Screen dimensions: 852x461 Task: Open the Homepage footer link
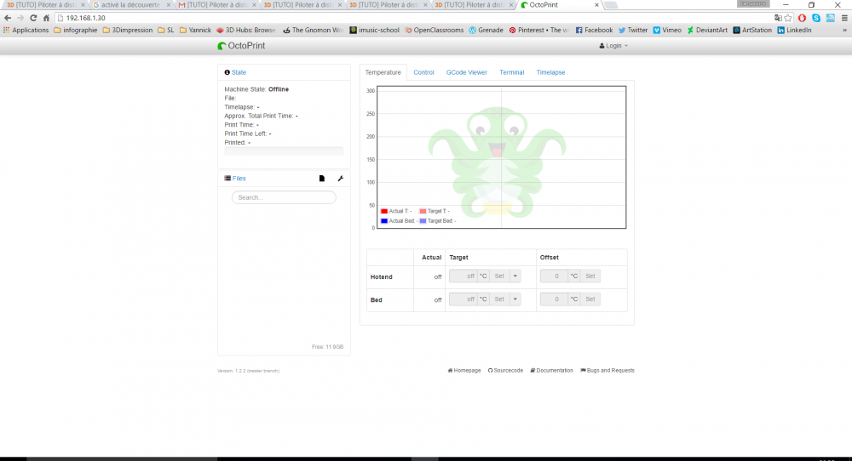pos(464,371)
